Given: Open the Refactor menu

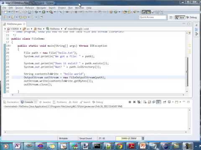Looking at the screenshot, I should click(x=30, y=8).
